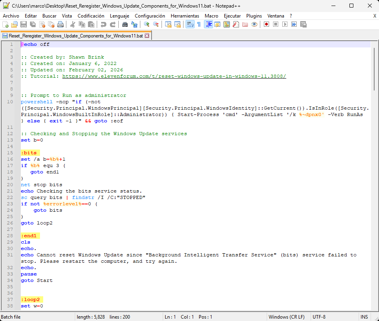379x321 pixels.
Task: Undo the last edit with the Undo arrow
Action: coord(103,24)
